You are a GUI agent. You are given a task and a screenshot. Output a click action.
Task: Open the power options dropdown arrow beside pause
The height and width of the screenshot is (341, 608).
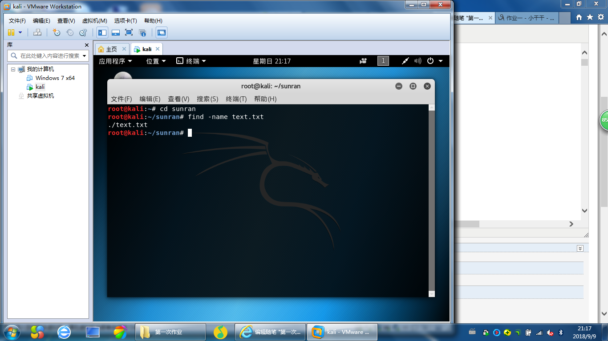(20, 32)
